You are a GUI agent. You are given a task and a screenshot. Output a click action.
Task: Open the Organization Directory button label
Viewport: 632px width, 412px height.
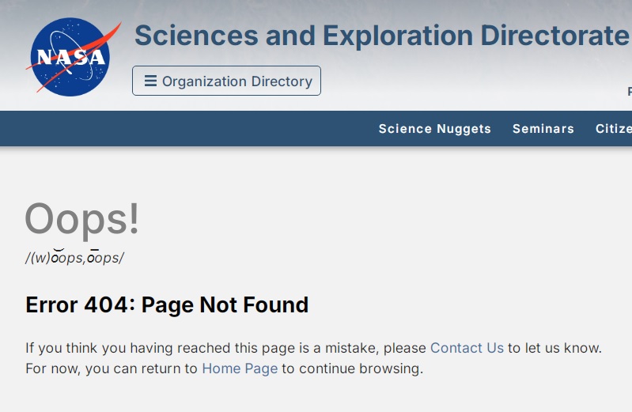coord(237,81)
